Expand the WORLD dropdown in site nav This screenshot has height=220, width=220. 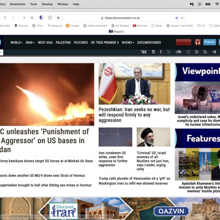pyautogui.click(x=16, y=43)
